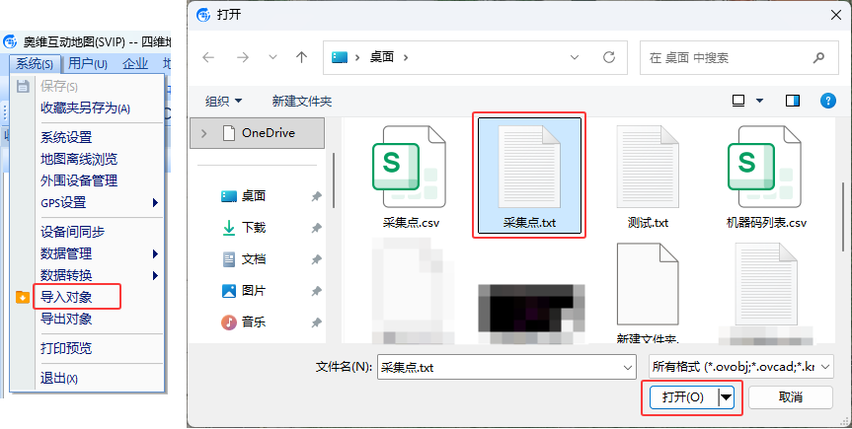Select the 新建文件夹 item
Image resolution: width=852 pixels, height=429 pixels.
click(x=648, y=293)
